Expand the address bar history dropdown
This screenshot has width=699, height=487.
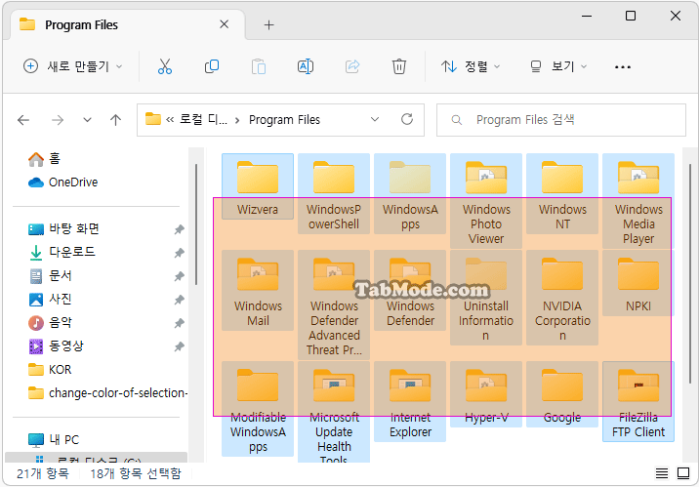click(x=375, y=119)
